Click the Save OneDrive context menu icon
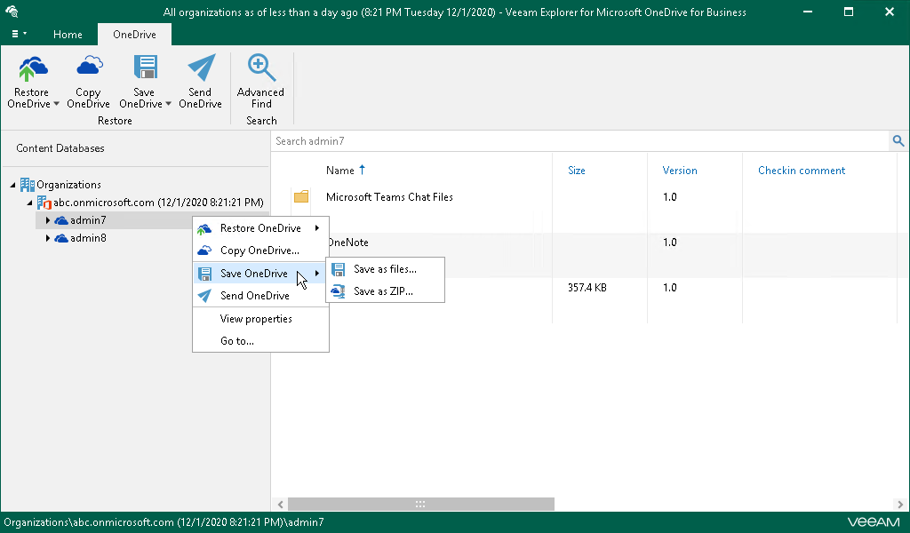910x533 pixels. [x=204, y=274]
